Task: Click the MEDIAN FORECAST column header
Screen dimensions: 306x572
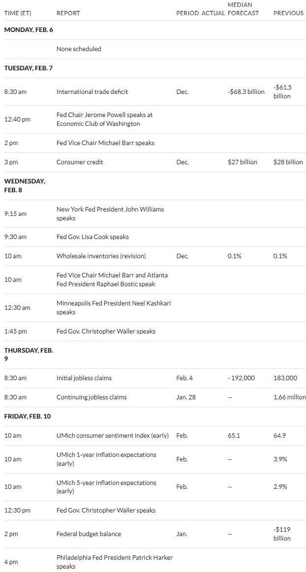Action: pos(243,9)
